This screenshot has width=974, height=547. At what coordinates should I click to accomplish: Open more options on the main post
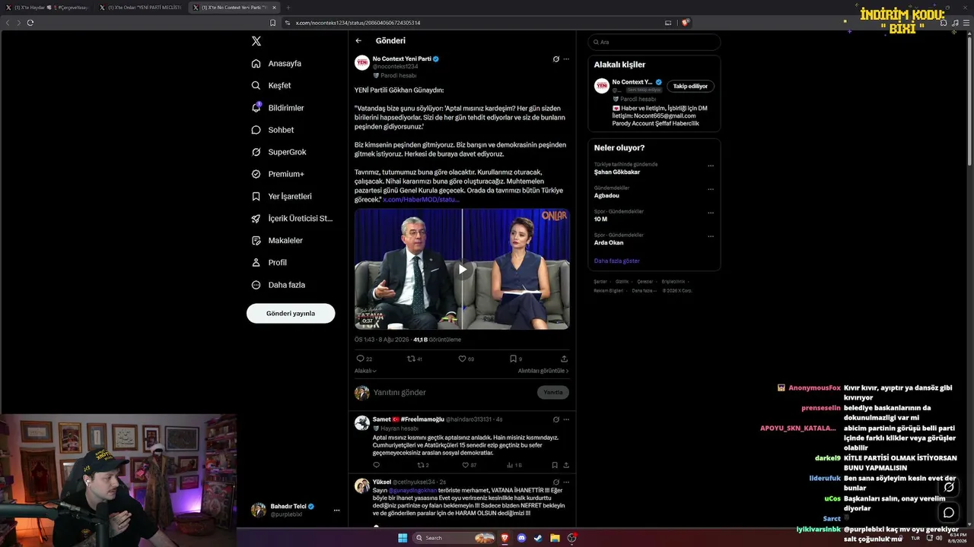click(x=566, y=58)
